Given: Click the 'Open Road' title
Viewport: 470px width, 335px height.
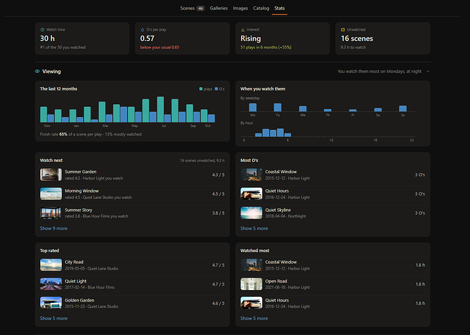Looking at the screenshot, I should pyautogui.click(x=276, y=281).
